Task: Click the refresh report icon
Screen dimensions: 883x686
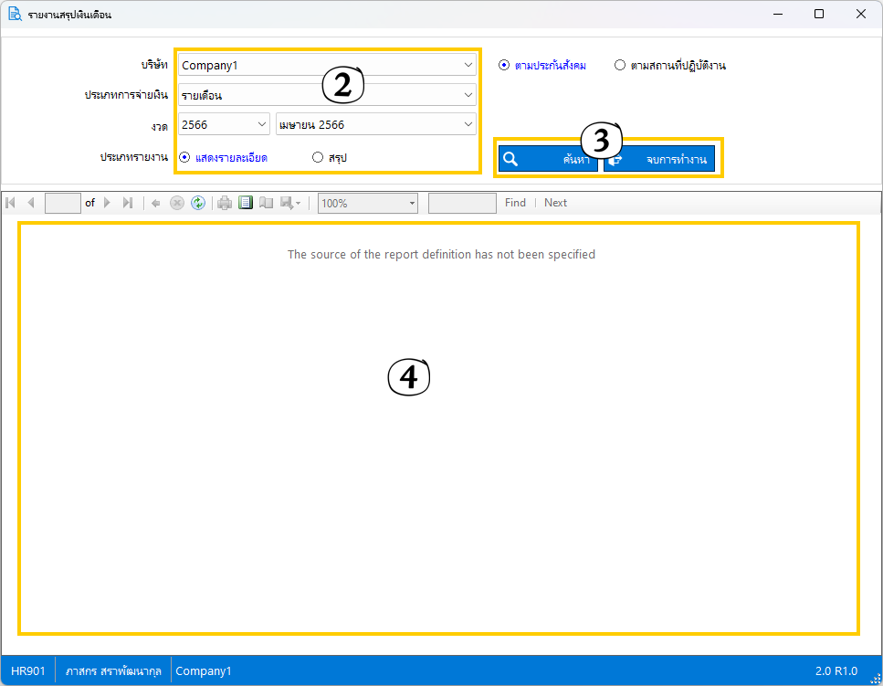Action: point(198,203)
